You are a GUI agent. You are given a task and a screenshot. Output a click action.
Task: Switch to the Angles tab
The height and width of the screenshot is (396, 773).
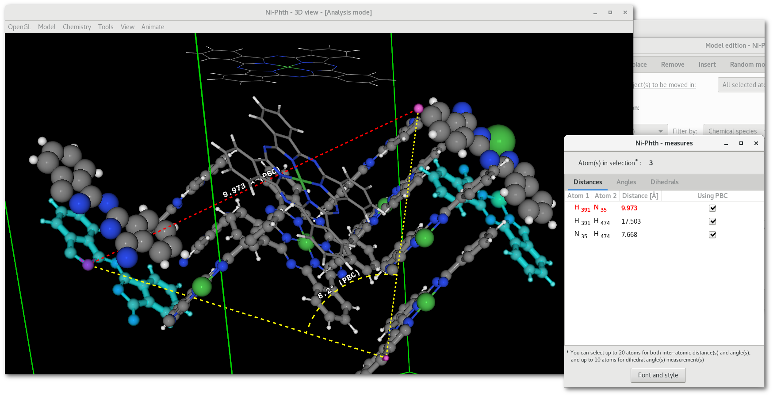tap(626, 182)
